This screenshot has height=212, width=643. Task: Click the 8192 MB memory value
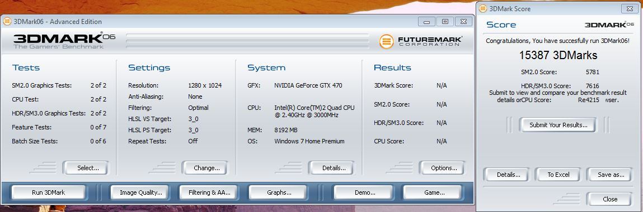[286, 130]
